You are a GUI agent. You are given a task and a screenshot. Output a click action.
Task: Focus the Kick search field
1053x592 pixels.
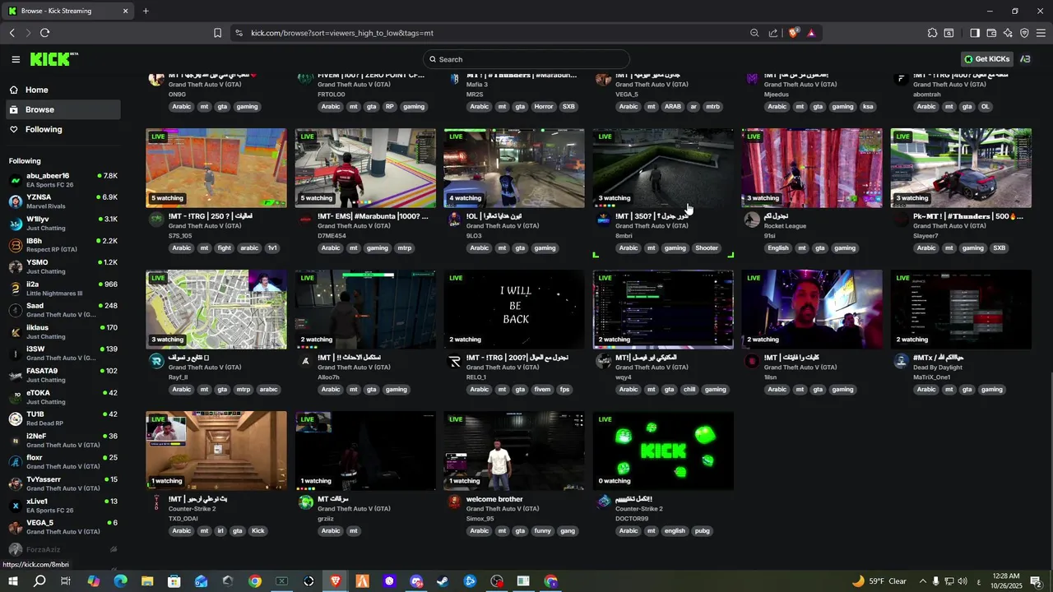[x=526, y=59]
